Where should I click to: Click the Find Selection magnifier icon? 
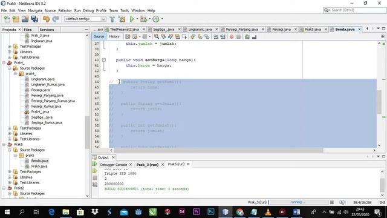(157, 36)
